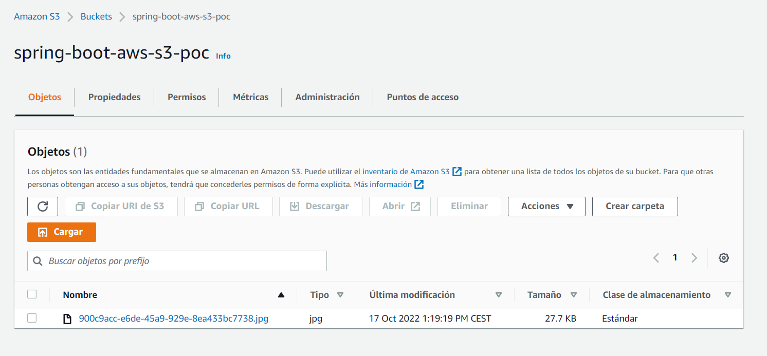This screenshot has width=767, height=356.
Task: Open the 900c9acc jpg object link
Action: [173, 318]
